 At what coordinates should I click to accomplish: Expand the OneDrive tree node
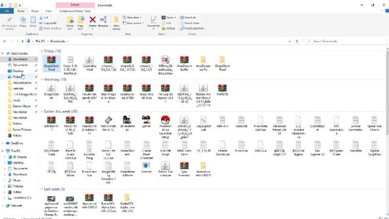click(x=2, y=144)
